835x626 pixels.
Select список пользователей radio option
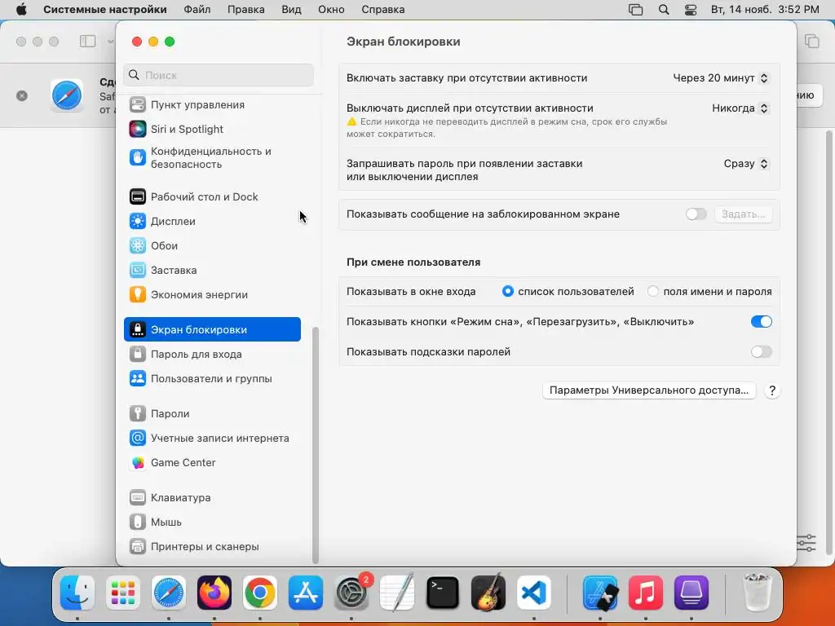click(x=507, y=292)
